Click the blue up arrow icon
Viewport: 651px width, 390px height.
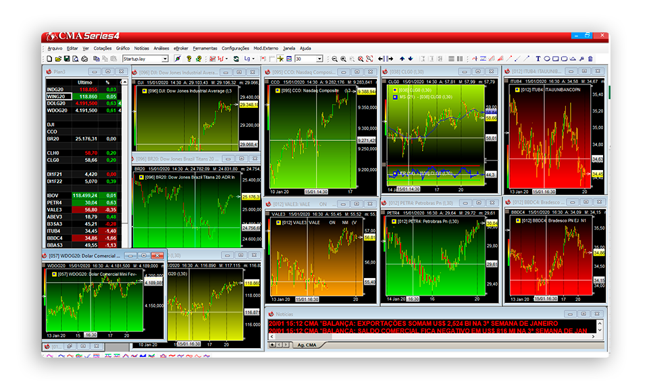[402, 59]
